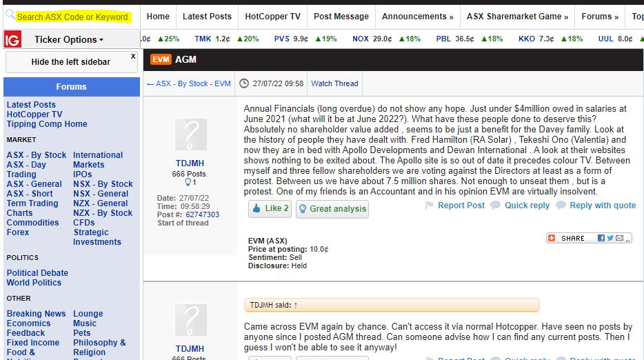Open CFDs sidebar link
This screenshot has width=644, height=360.
[x=84, y=222]
